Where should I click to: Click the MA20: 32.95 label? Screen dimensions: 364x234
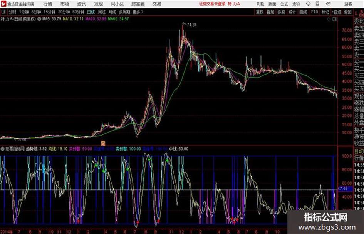96,19
